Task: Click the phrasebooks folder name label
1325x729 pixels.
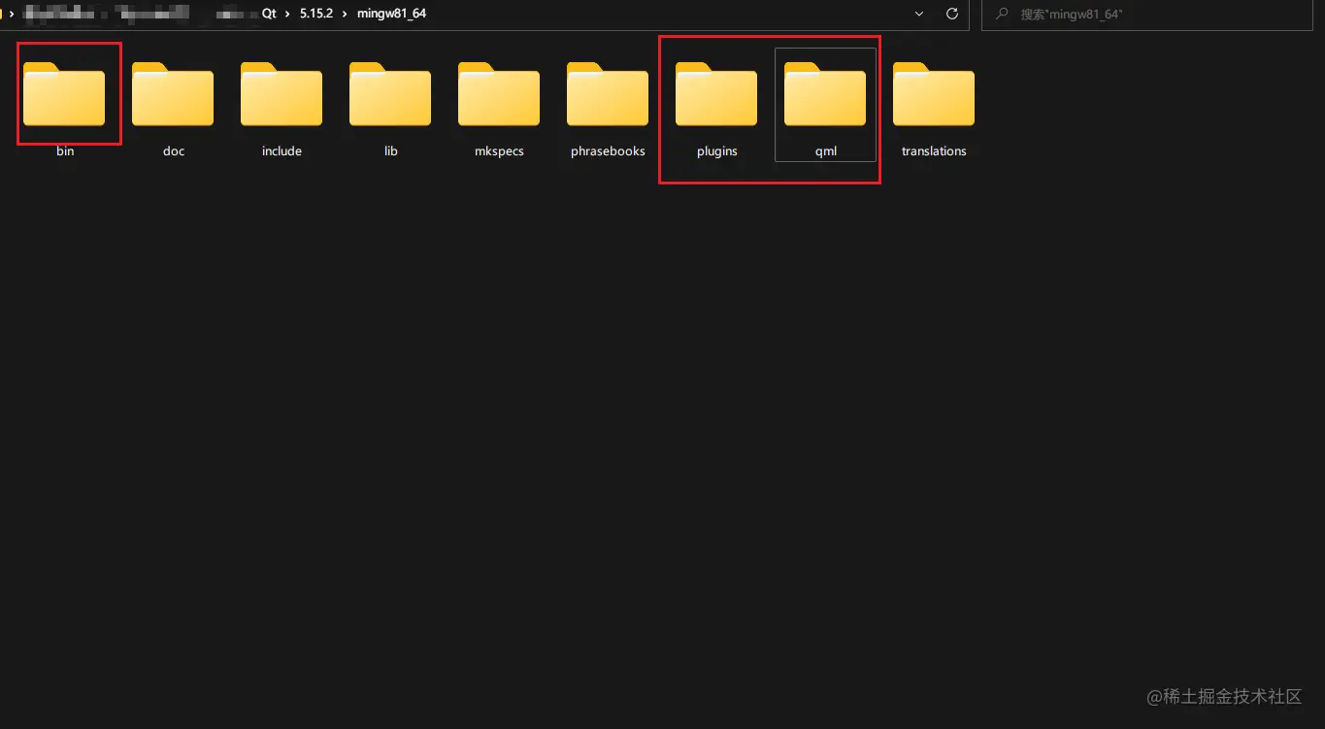Action: tap(608, 151)
